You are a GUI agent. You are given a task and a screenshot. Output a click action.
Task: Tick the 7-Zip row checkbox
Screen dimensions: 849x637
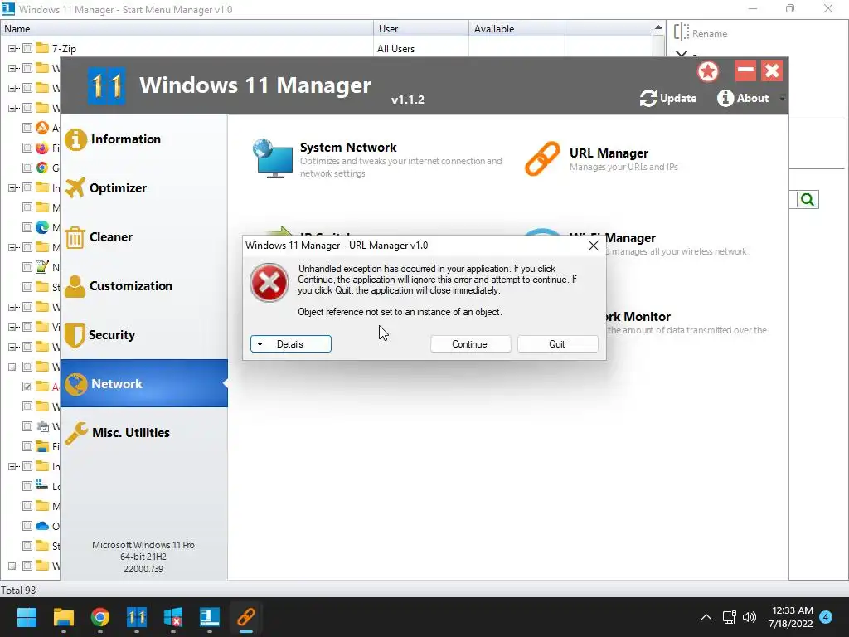coord(27,48)
